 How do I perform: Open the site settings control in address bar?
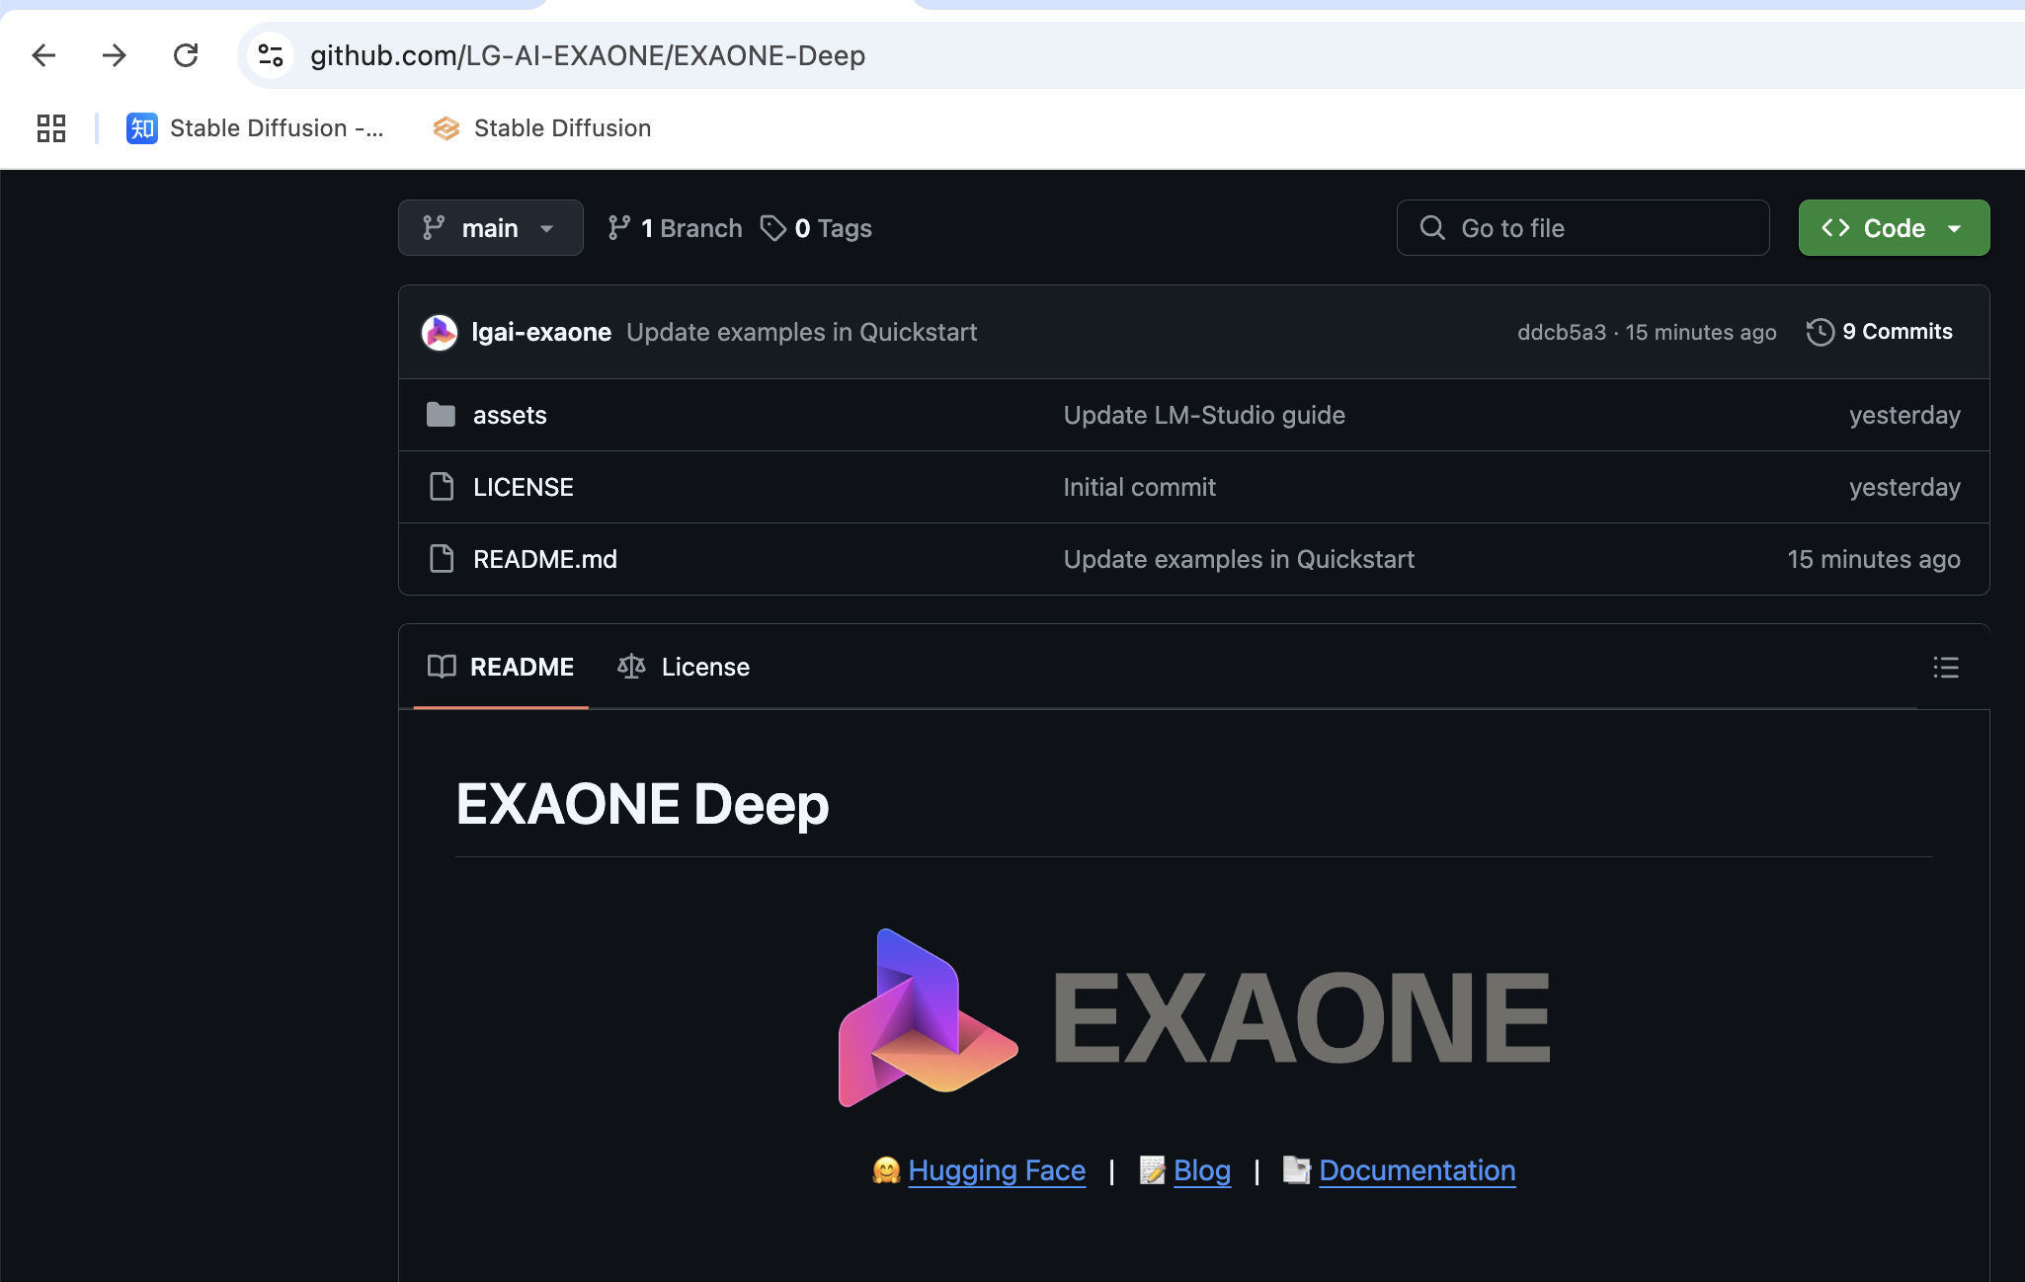click(x=270, y=55)
